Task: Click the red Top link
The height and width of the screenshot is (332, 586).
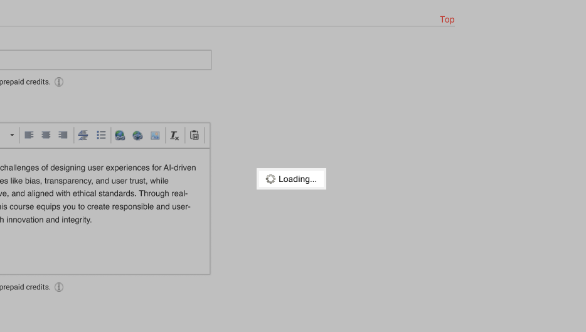Action: point(447,19)
